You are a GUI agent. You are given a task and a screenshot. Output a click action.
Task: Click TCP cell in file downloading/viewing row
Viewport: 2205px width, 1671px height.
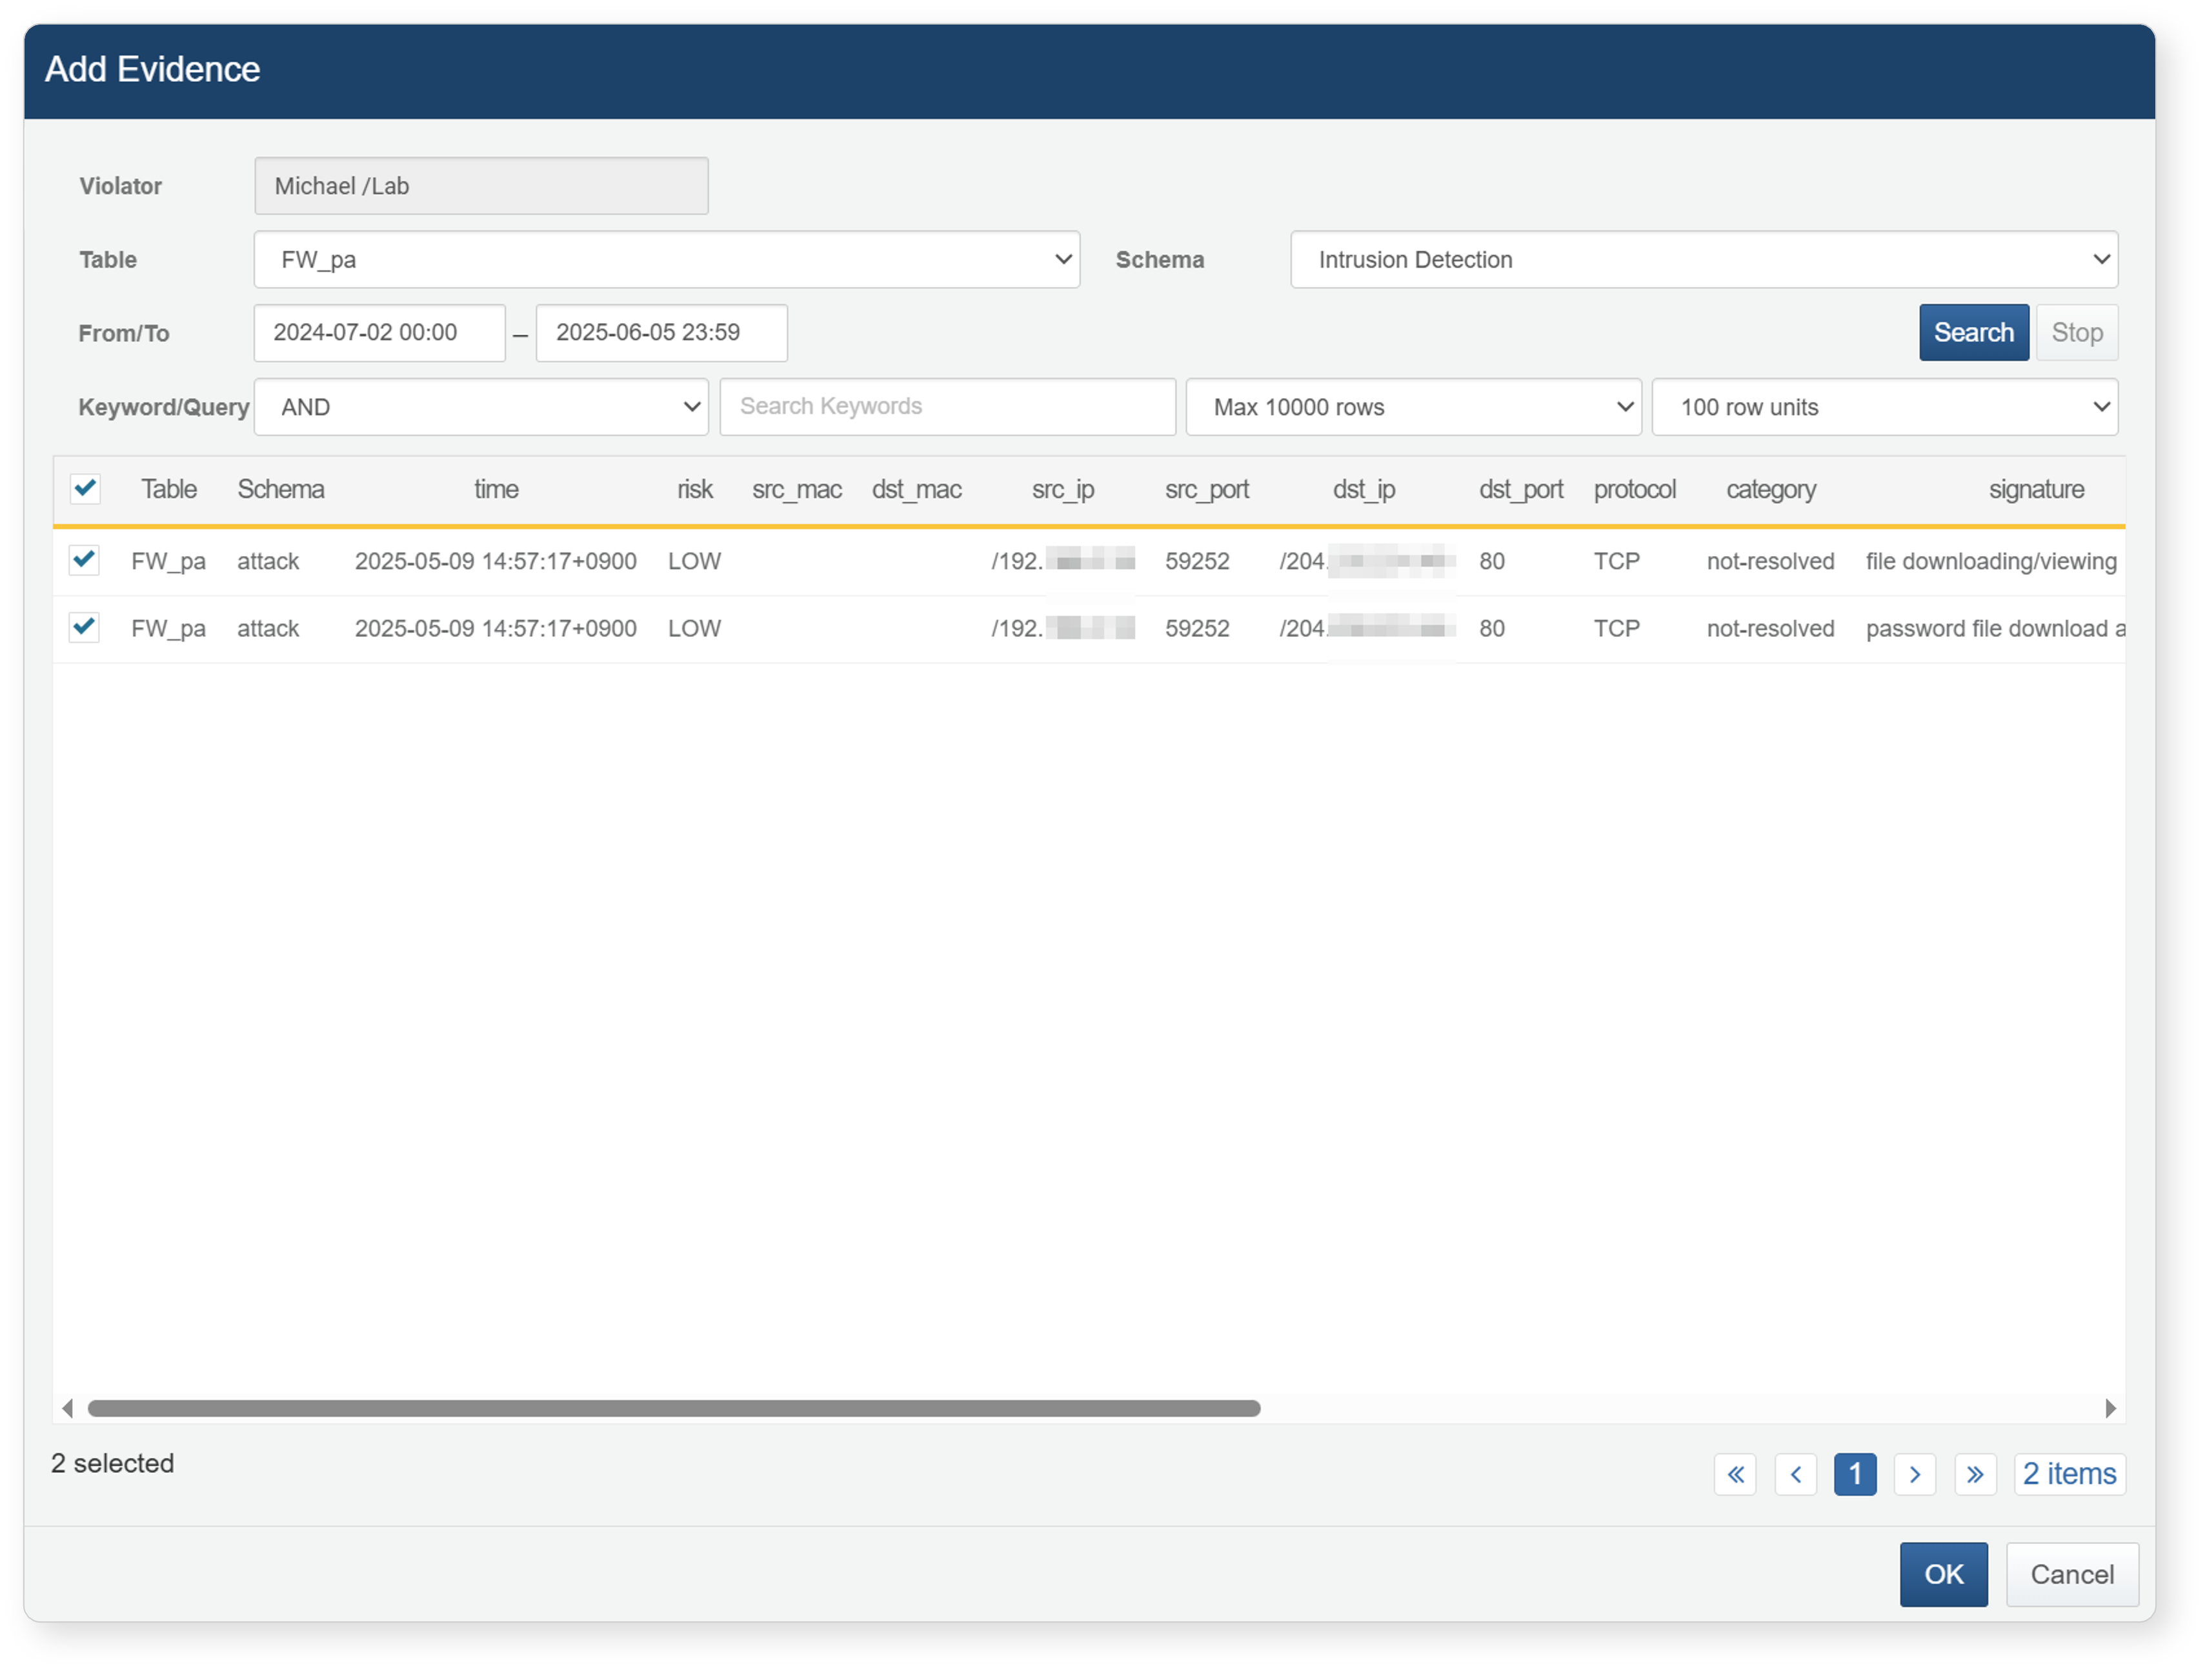coord(1616,561)
